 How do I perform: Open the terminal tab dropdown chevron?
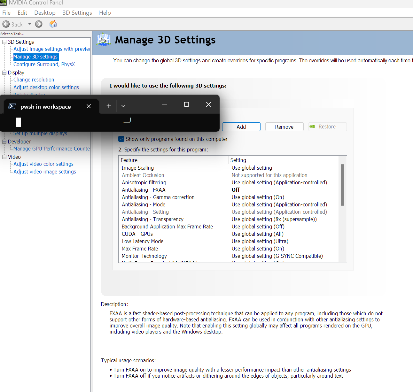pos(123,106)
